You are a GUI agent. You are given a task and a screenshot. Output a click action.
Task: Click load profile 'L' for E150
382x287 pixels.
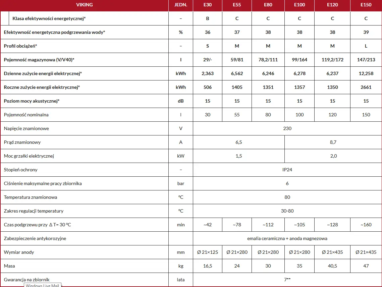tap(366, 46)
